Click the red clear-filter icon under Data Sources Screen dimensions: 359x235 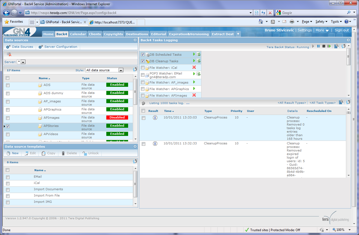tap(9, 54)
